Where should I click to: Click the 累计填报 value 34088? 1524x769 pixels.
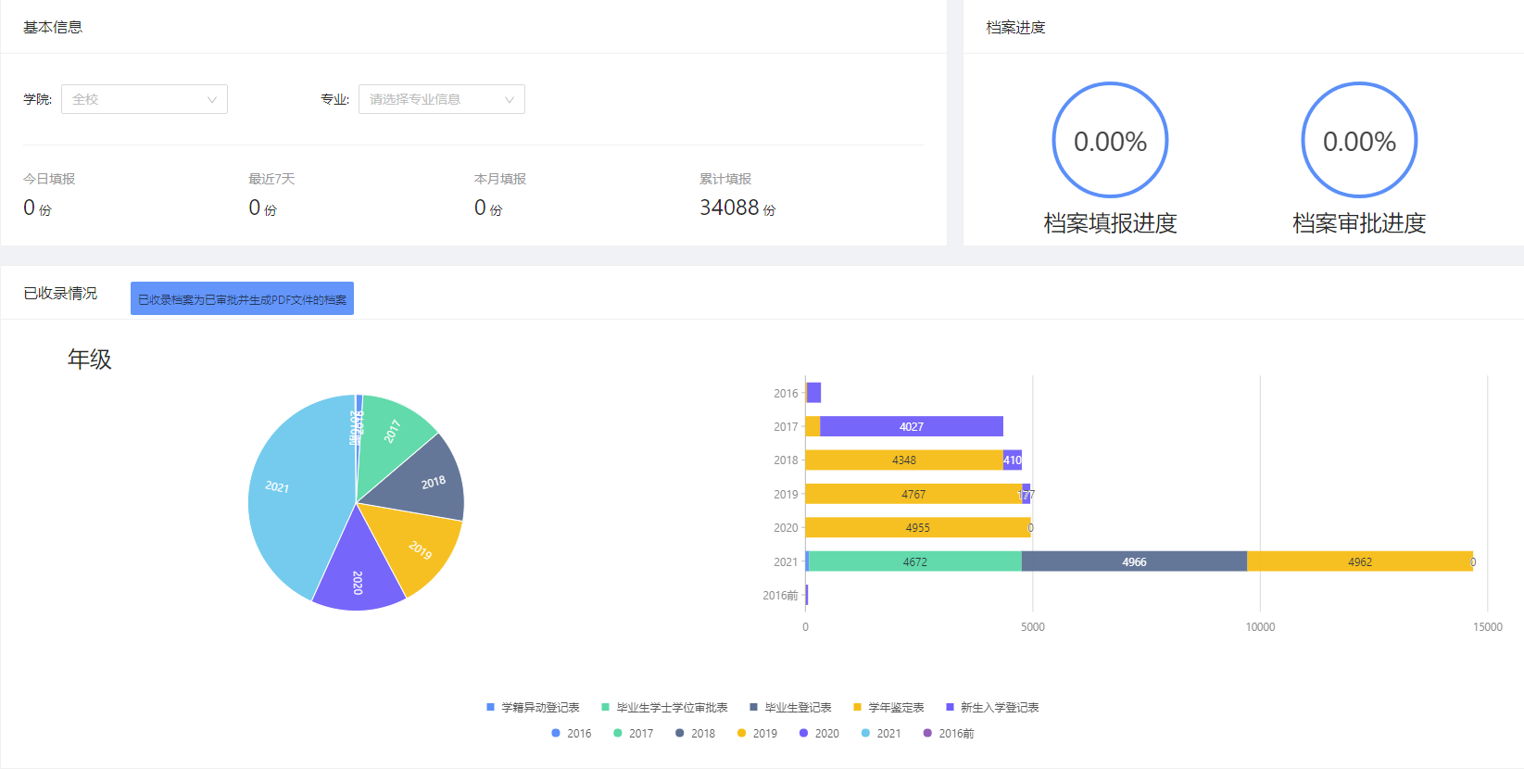(x=729, y=208)
